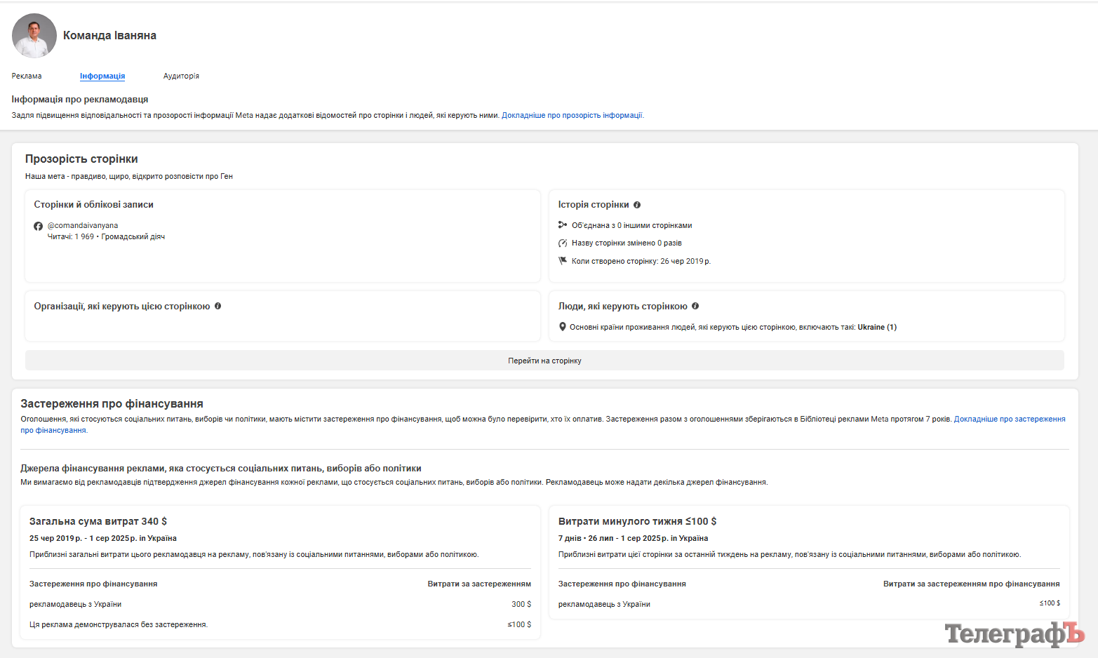Viewport: 1098px width, 658px height.
Task: Open the Реклама tab
Action: tap(27, 76)
